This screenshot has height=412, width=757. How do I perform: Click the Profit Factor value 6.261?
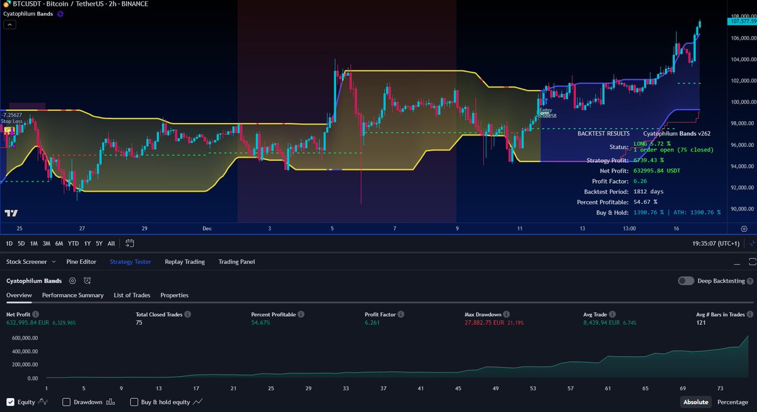(x=372, y=322)
